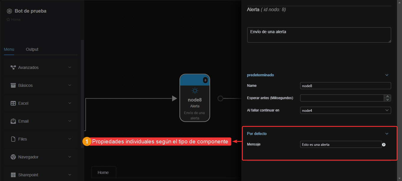The height and width of the screenshot is (181, 402).
Task: Focus the description box reading Envío de una alerta
Action: coord(319,35)
